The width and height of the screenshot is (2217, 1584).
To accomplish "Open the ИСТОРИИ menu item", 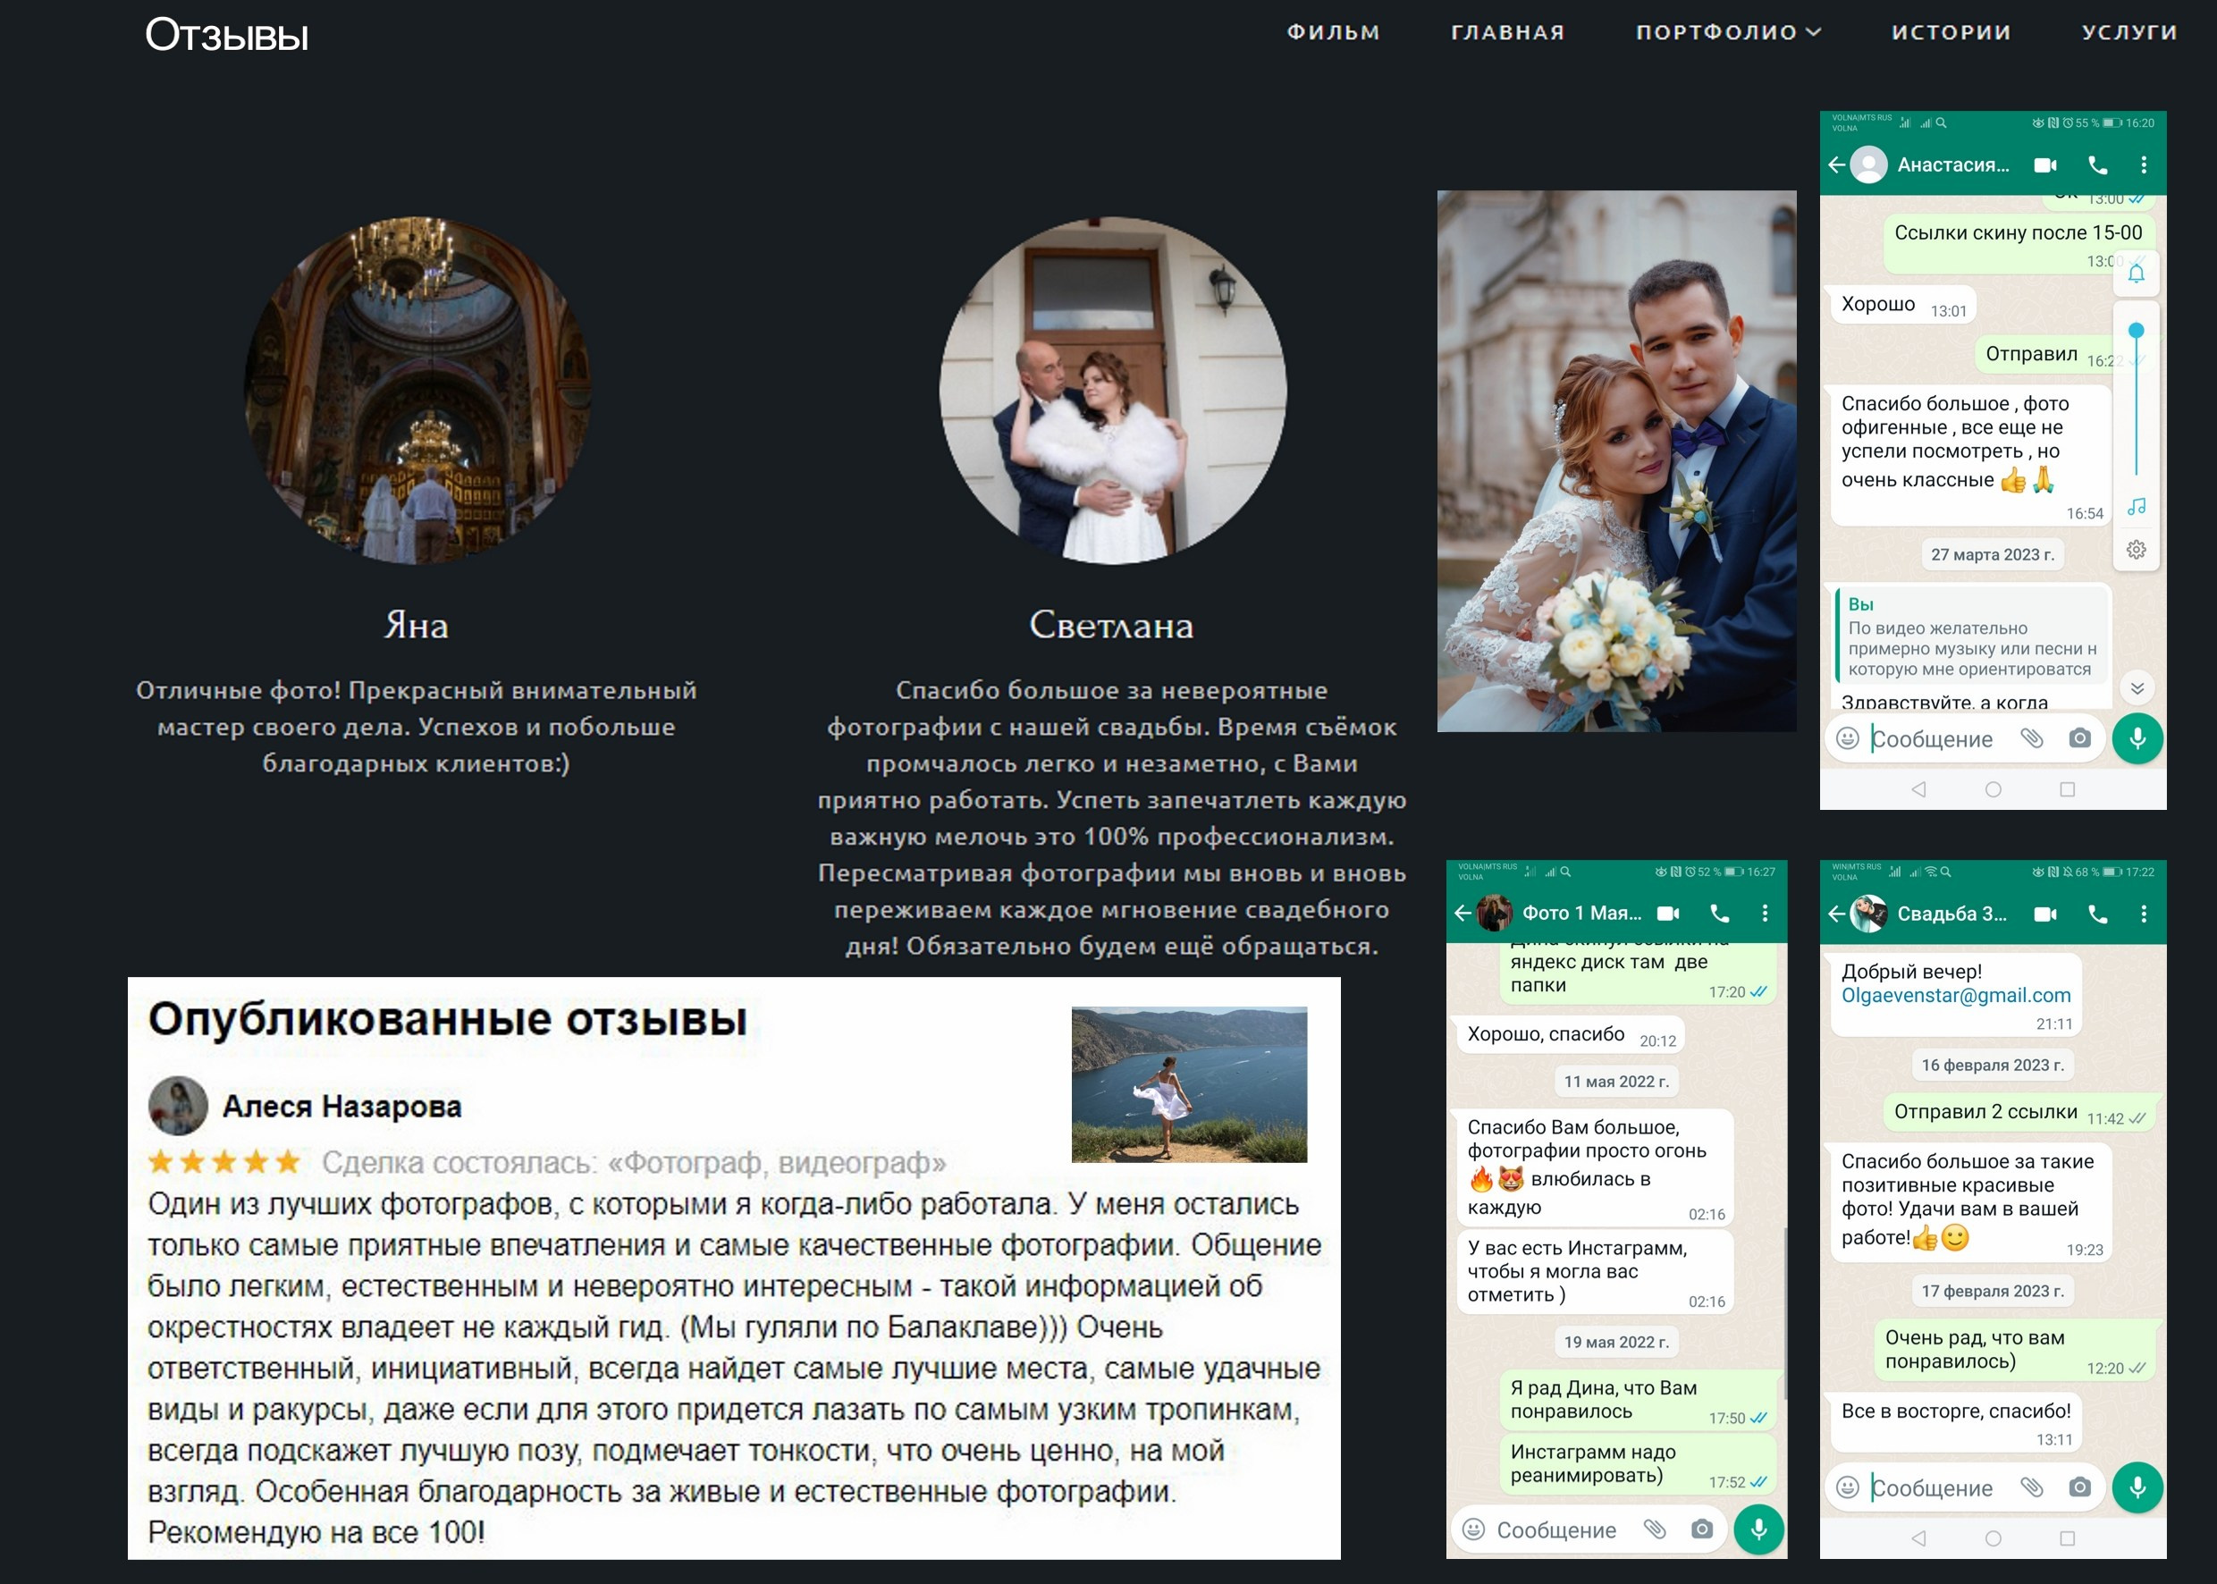I will point(1951,32).
